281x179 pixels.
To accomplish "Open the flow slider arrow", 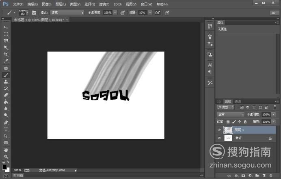I will click(150, 13).
